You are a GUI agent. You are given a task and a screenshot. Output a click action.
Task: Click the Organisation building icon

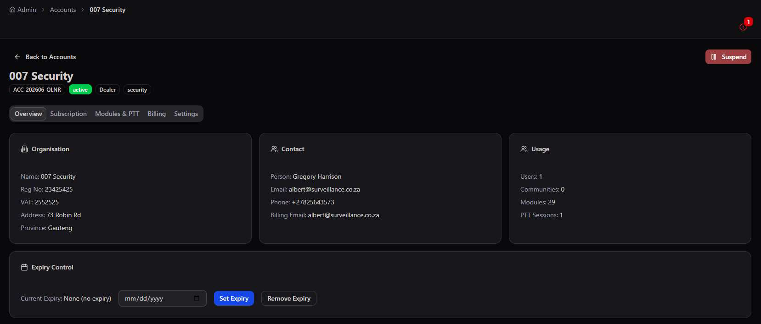click(24, 149)
